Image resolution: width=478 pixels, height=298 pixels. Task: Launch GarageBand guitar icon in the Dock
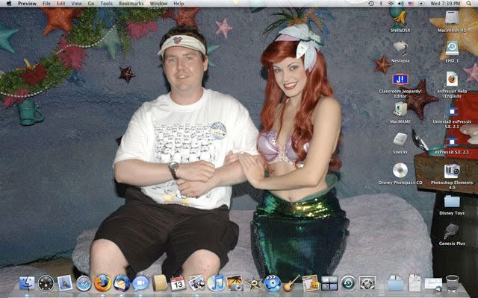click(x=291, y=283)
